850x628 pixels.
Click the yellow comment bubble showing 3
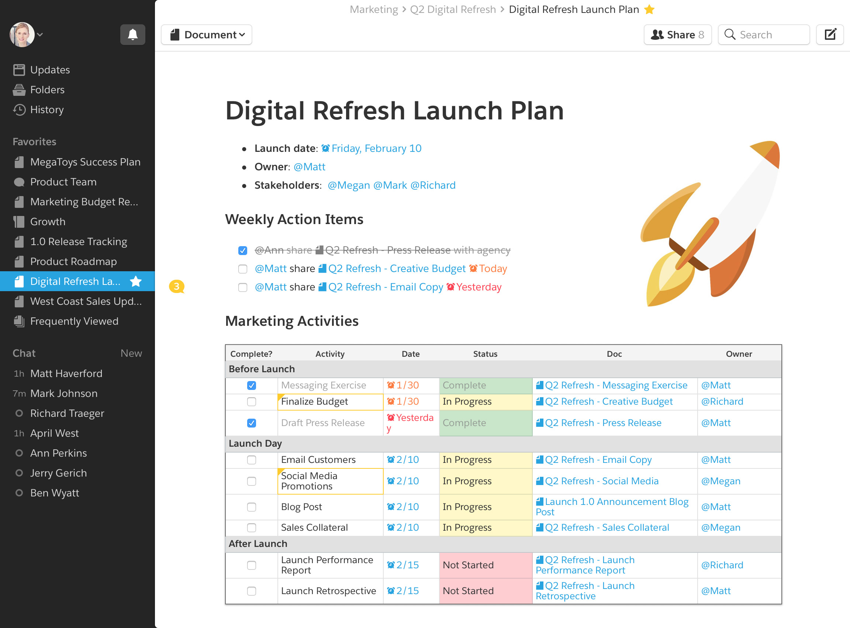point(177,286)
